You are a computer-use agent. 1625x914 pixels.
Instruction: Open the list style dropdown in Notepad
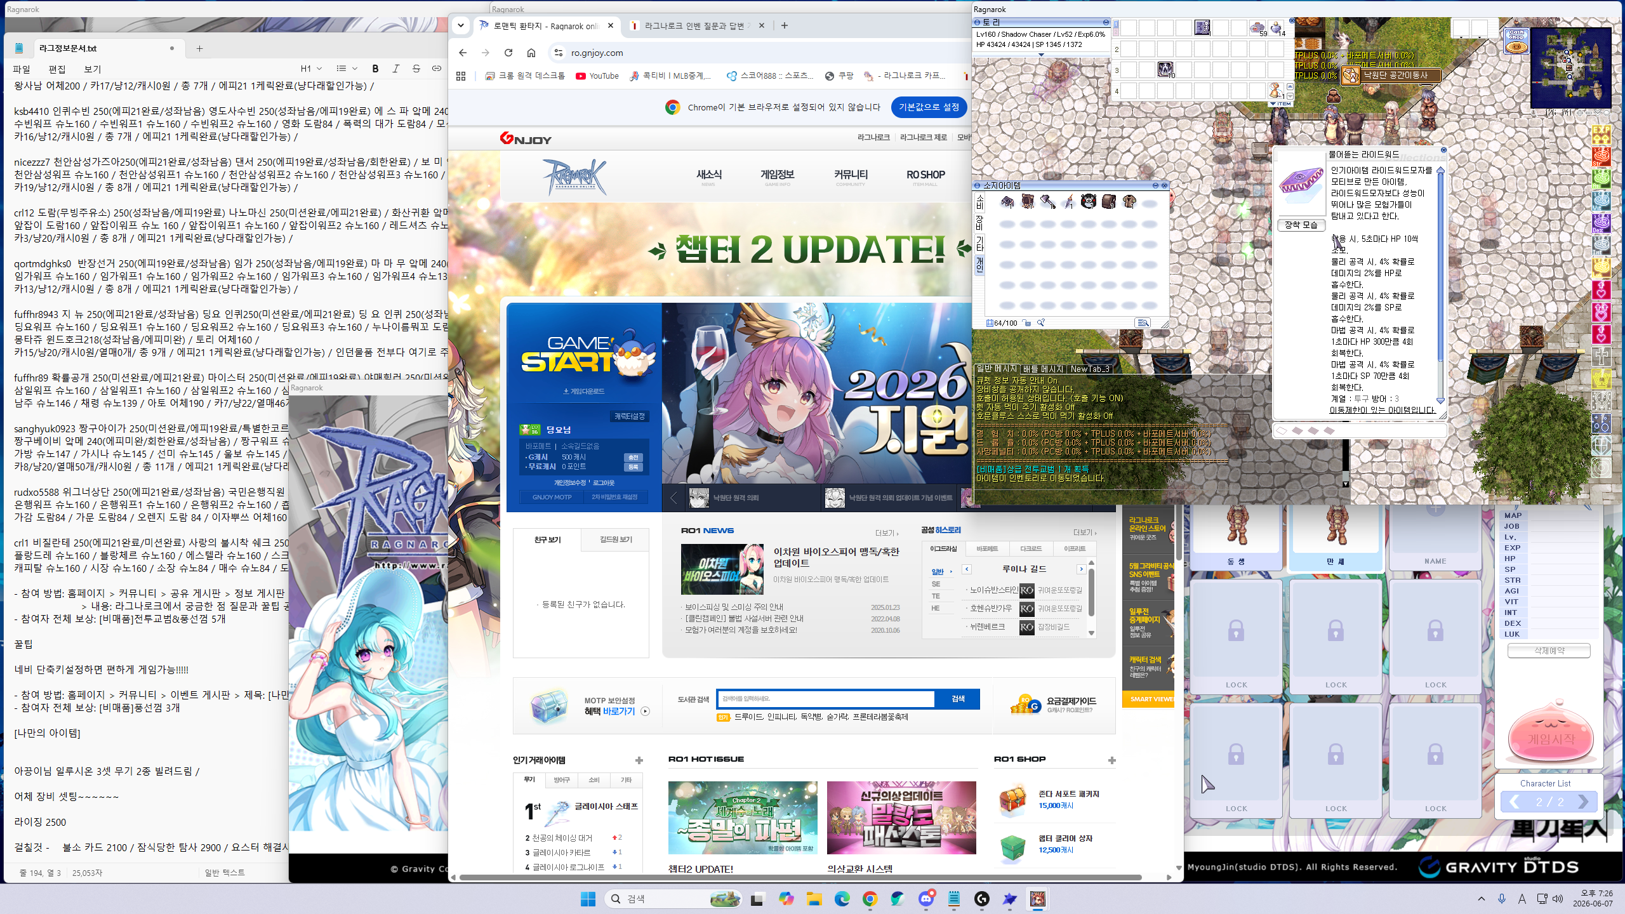pyautogui.click(x=347, y=69)
